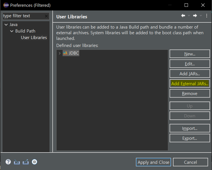Open the three-dot view menu
Screen dimensions: 212x170
tap(207, 16)
